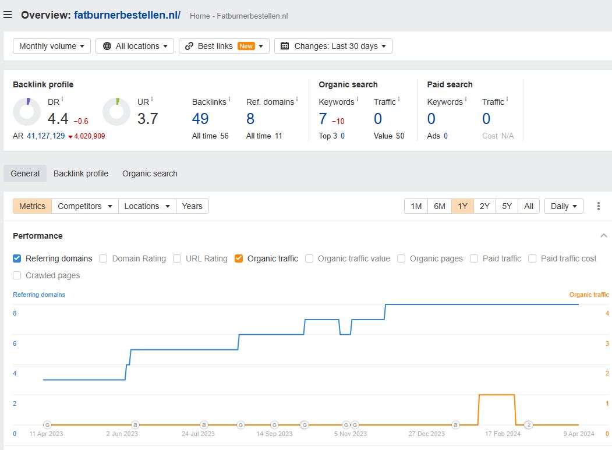
Task: Set chart range to 2Y
Action: (x=484, y=206)
